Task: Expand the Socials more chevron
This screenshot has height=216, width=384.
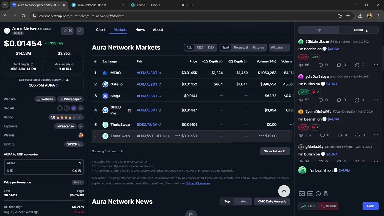Action: (x=81, y=108)
